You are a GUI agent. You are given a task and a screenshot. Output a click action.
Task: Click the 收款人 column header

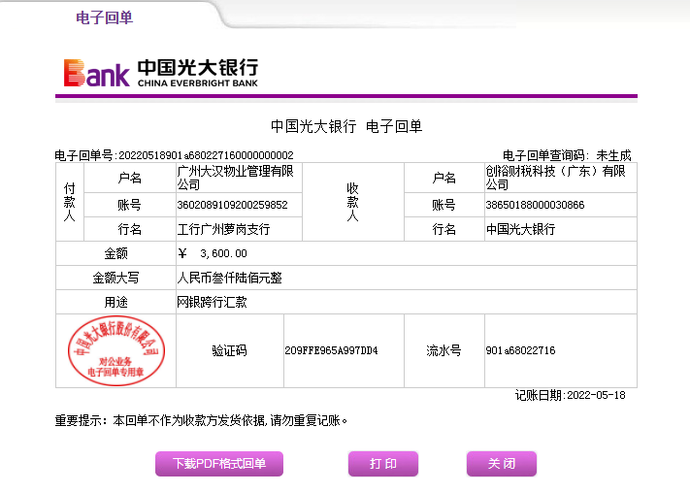[x=353, y=202]
